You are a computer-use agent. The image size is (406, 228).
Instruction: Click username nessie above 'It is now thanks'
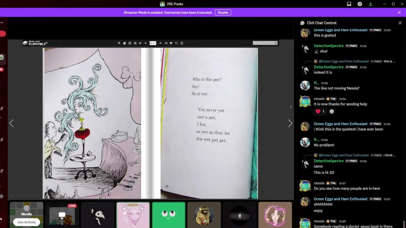click(319, 99)
